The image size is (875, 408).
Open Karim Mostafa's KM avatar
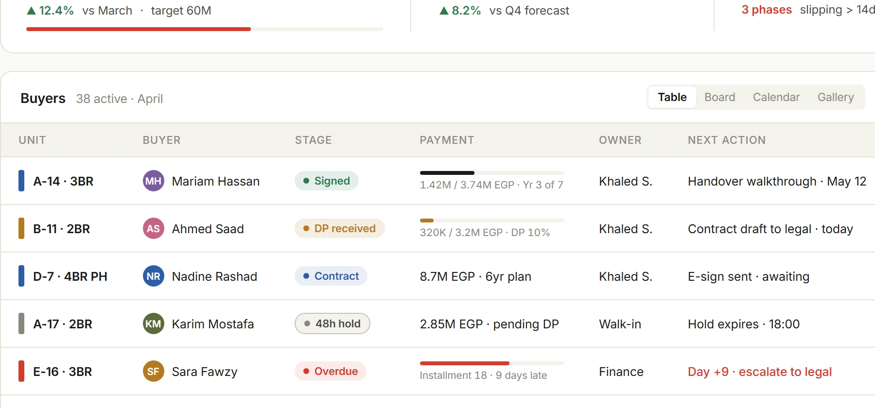point(153,323)
